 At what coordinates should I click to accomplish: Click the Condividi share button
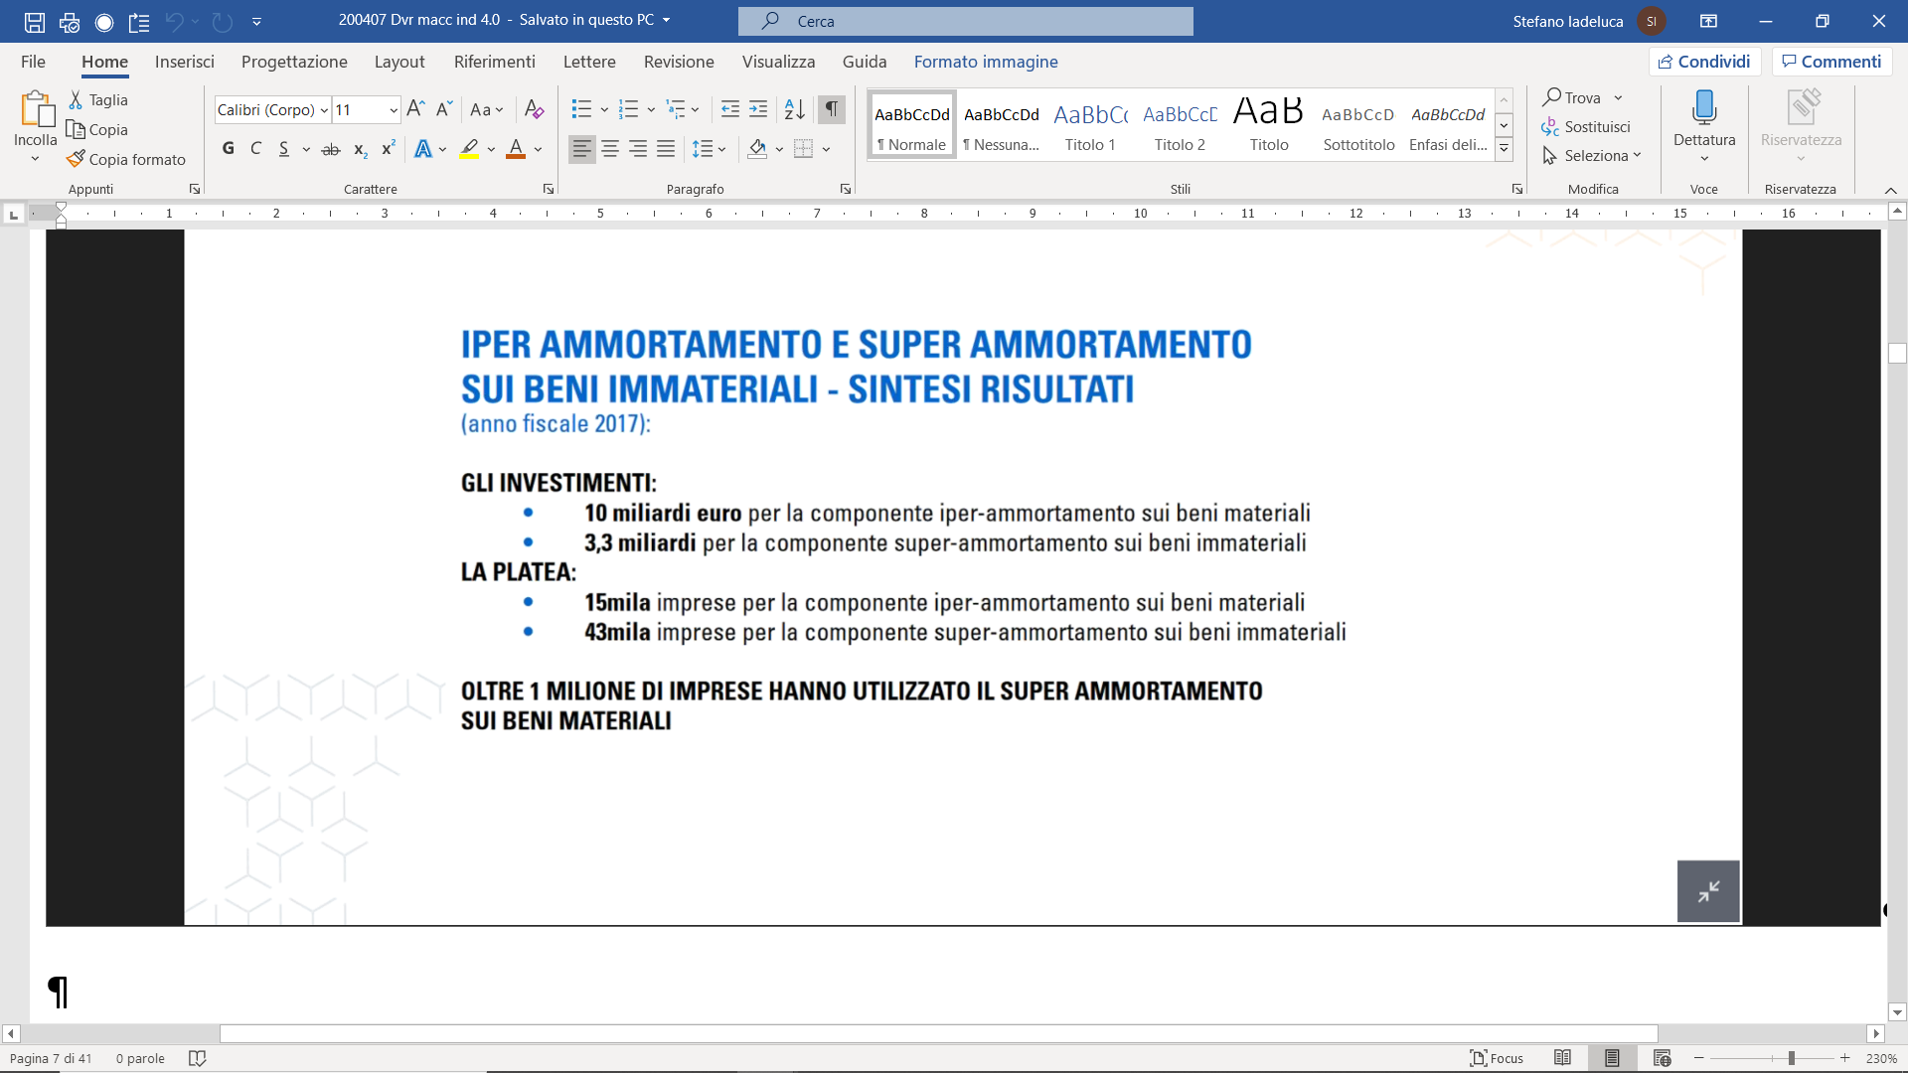coord(1704,62)
